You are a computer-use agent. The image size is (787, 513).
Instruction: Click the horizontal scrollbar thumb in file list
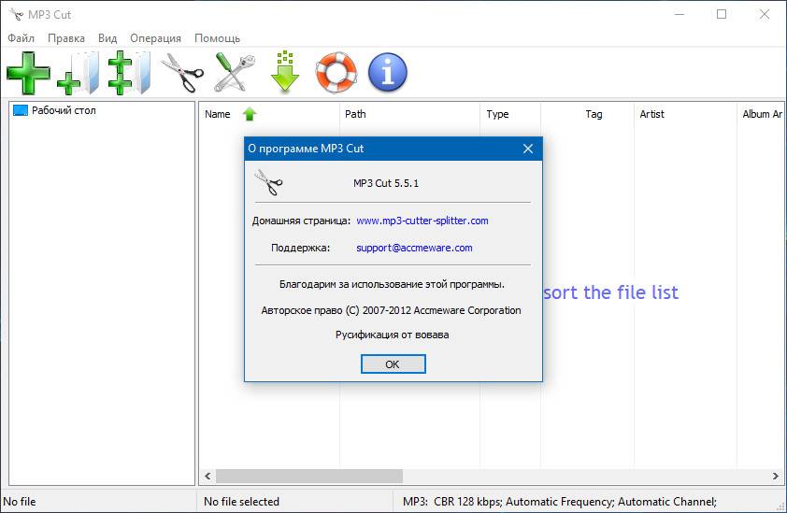pyautogui.click(x=309, y=476)
